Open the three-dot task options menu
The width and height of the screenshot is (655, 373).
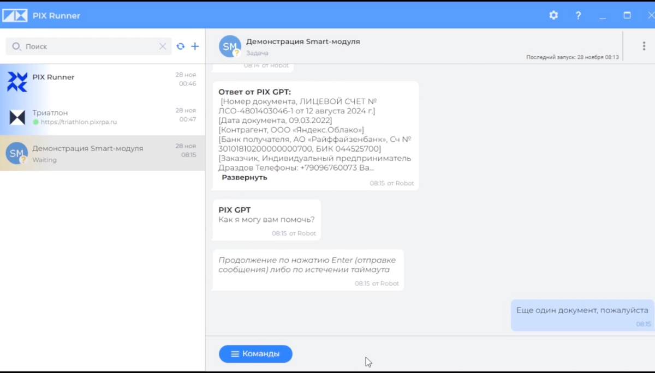(x=644, y=46)
